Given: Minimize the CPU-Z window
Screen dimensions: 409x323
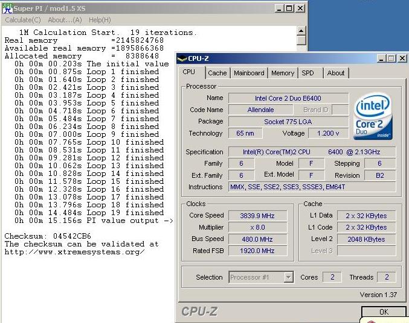Looking at the screenshot, I should click(x=381, y=58).
